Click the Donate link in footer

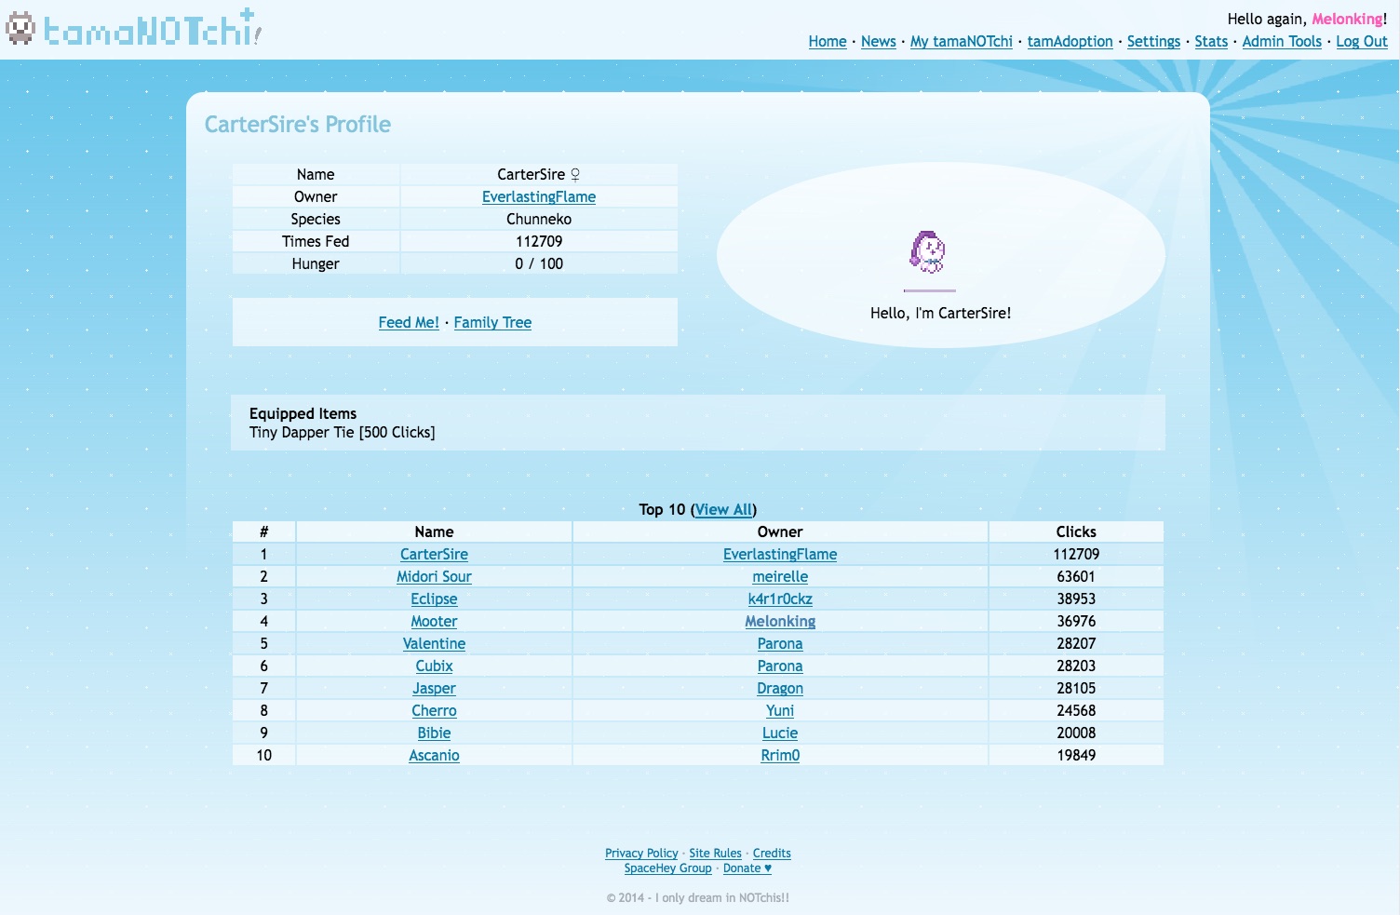747,868
